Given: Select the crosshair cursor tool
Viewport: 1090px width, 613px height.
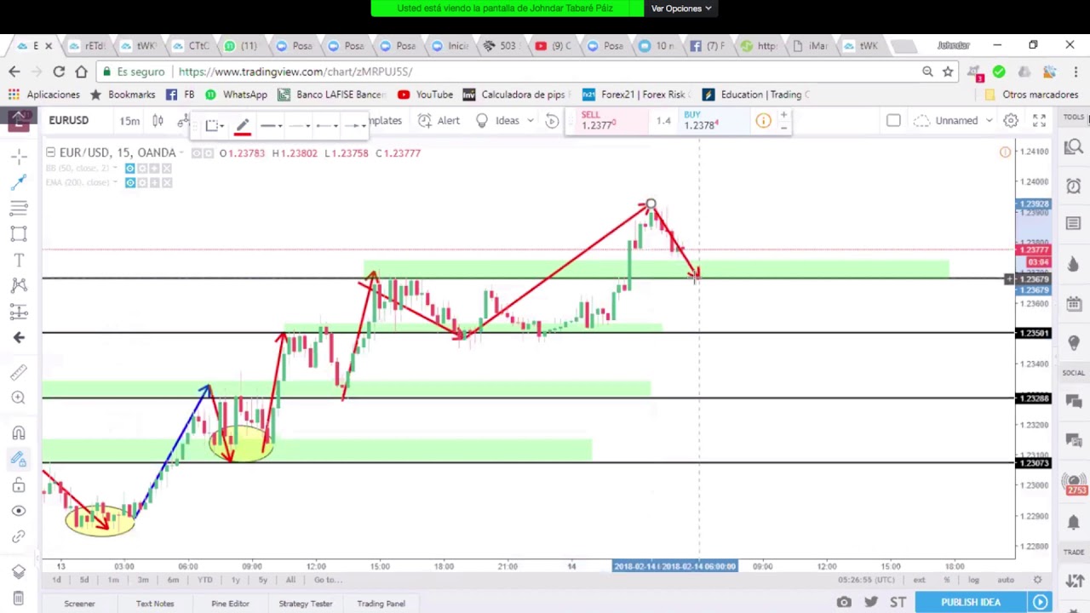Looking at the screenshot, I should click(x=19, y=156).
